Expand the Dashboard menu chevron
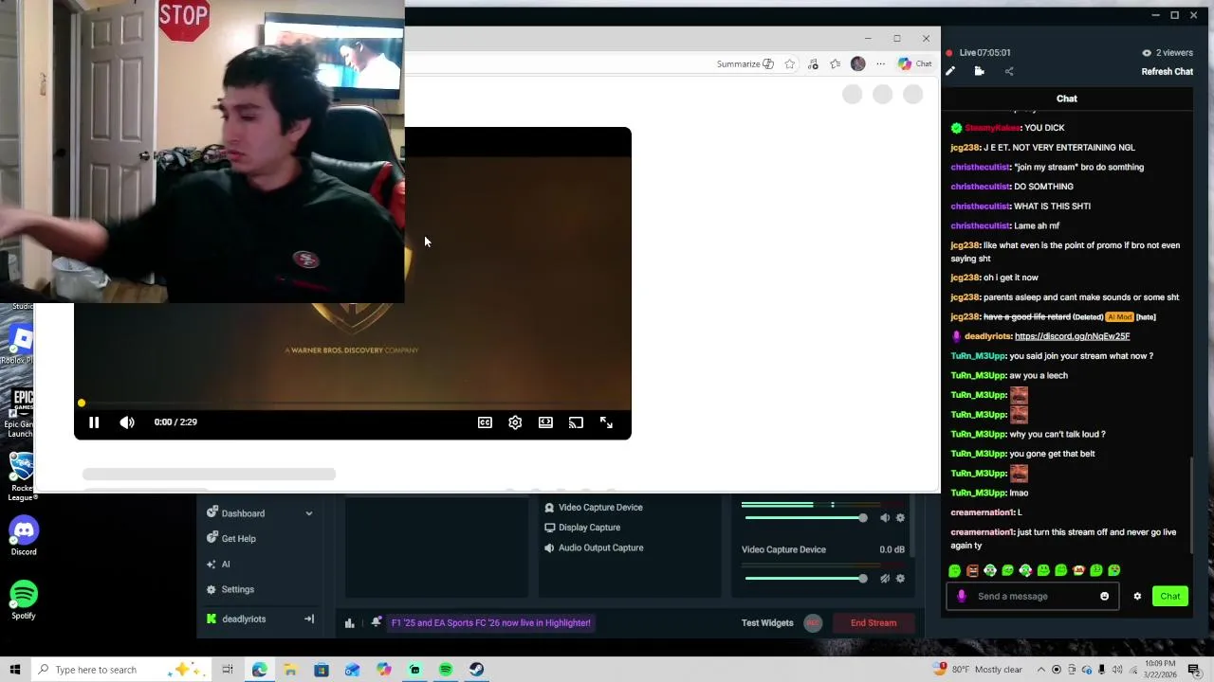This screenshot has width=1214, height=682. (x=308, y=513)
